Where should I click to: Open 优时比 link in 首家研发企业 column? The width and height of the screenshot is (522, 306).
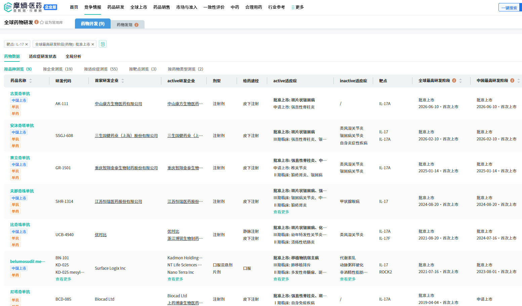point(101,235)
